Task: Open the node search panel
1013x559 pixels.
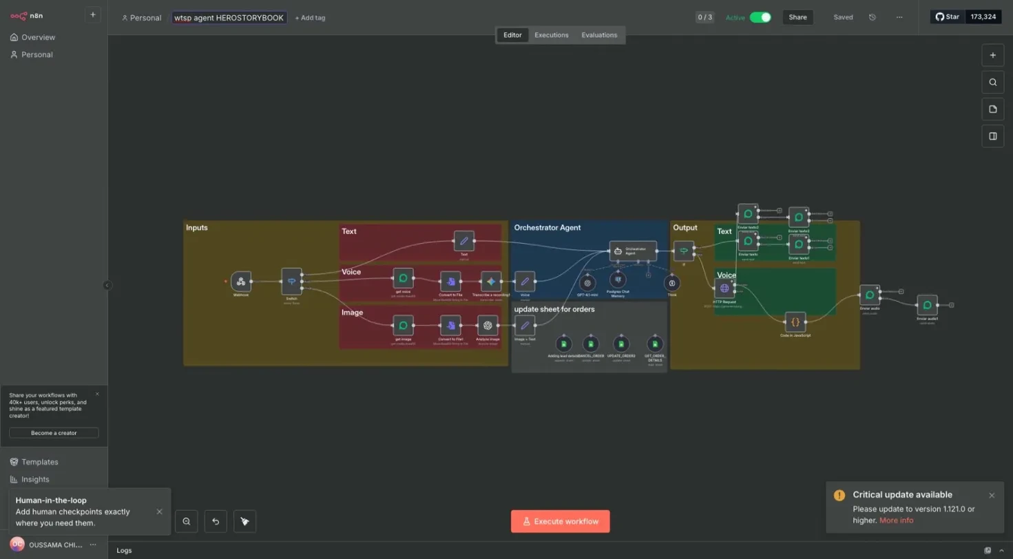Action: point(992,82)
